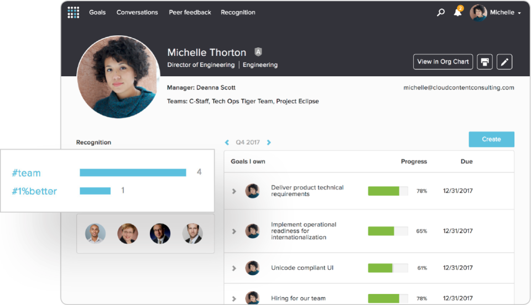Go to previous quarter arrow
Viewport: 531px width, 305px height.
227,143
